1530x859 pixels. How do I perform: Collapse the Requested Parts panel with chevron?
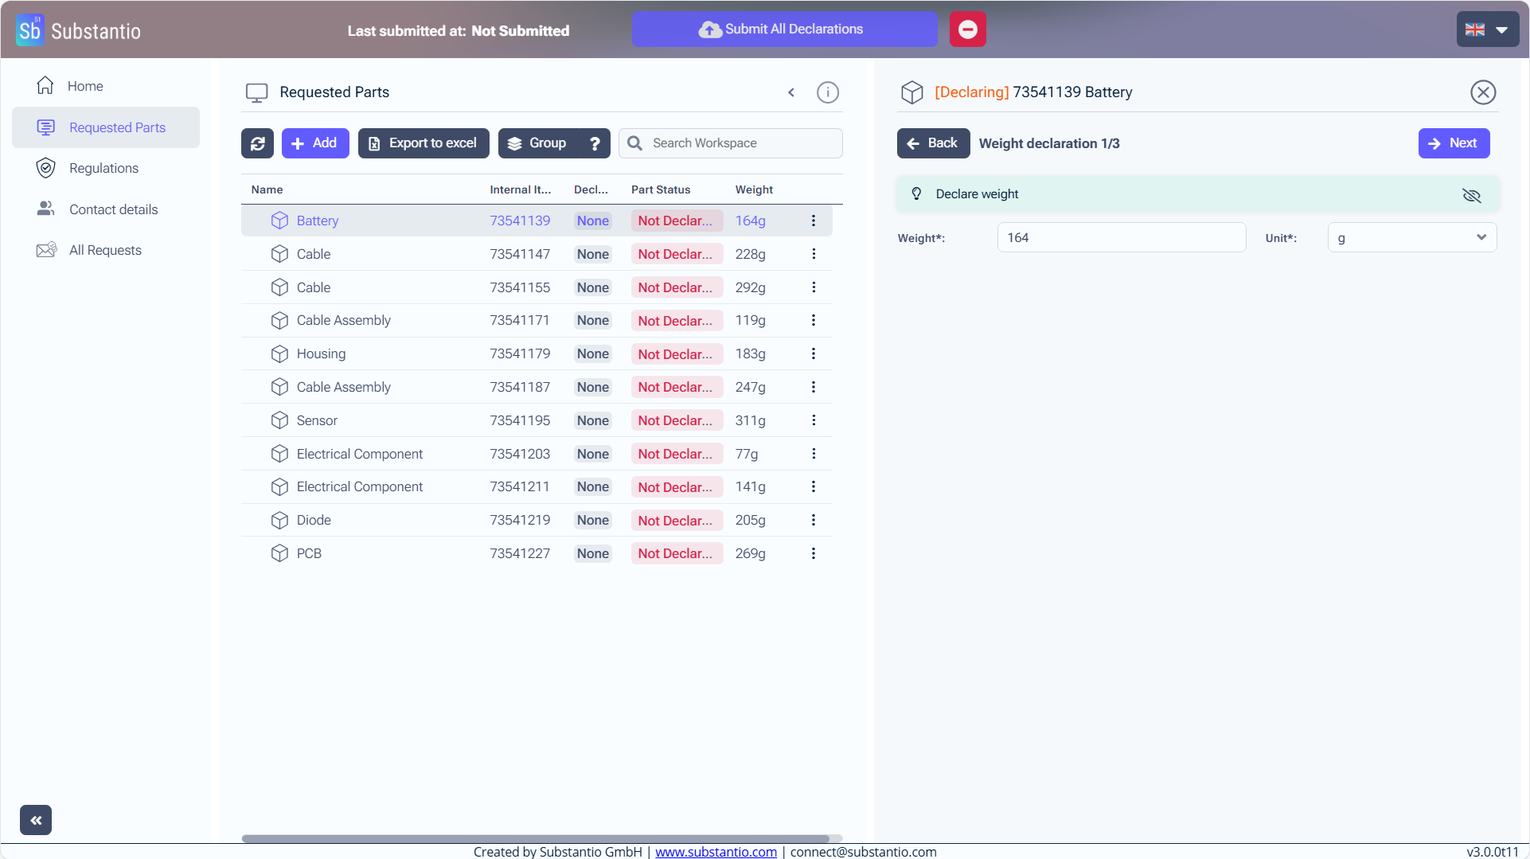coord(791,92)
